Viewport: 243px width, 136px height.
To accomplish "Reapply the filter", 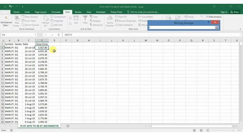I will pos(95,21).
